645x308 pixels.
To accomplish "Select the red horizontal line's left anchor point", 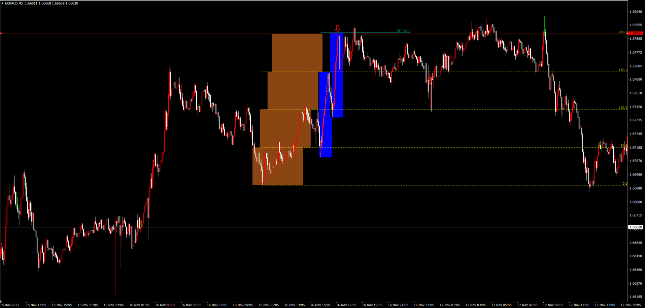I will click(1, 33).
